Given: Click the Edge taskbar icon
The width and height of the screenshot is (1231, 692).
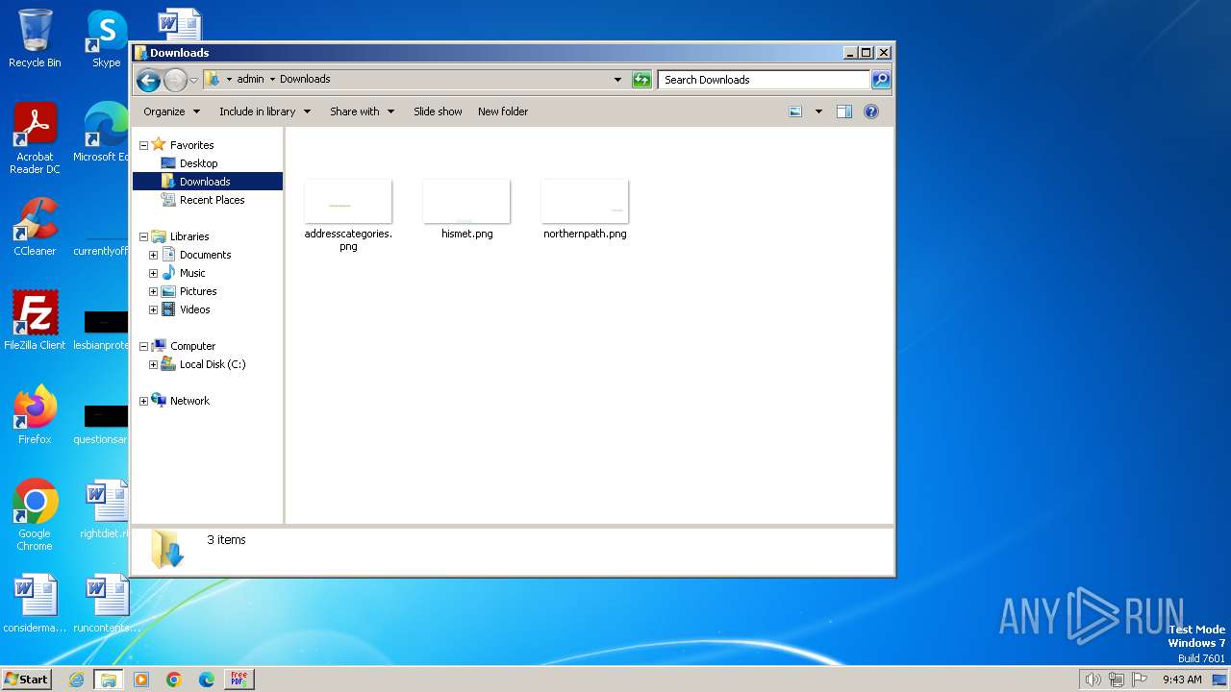Looking at the screenshot, I should click(x=207, y=680).
